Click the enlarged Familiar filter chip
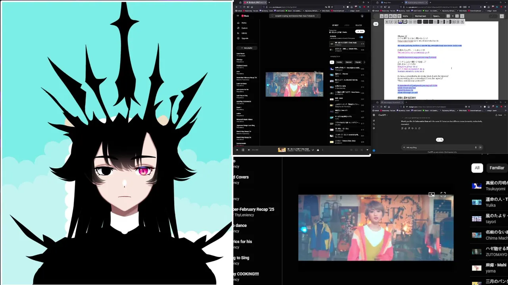Screen dimensions: 508x285 click(x=496, y=168)
